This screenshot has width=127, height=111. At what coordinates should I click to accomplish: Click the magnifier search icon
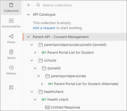click(38, 5)
